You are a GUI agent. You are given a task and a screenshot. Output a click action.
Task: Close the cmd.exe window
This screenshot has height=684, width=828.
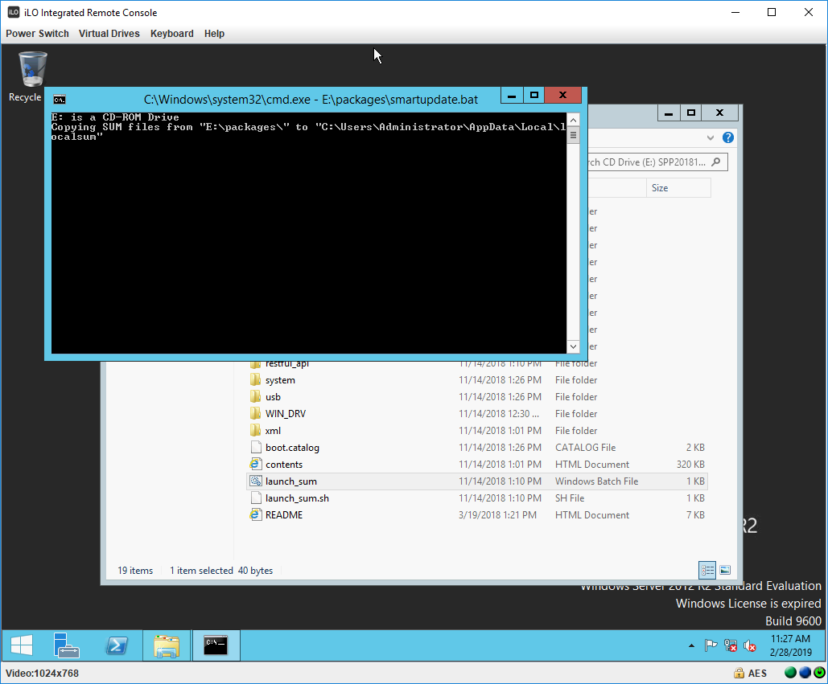click(x=563, y=96)
